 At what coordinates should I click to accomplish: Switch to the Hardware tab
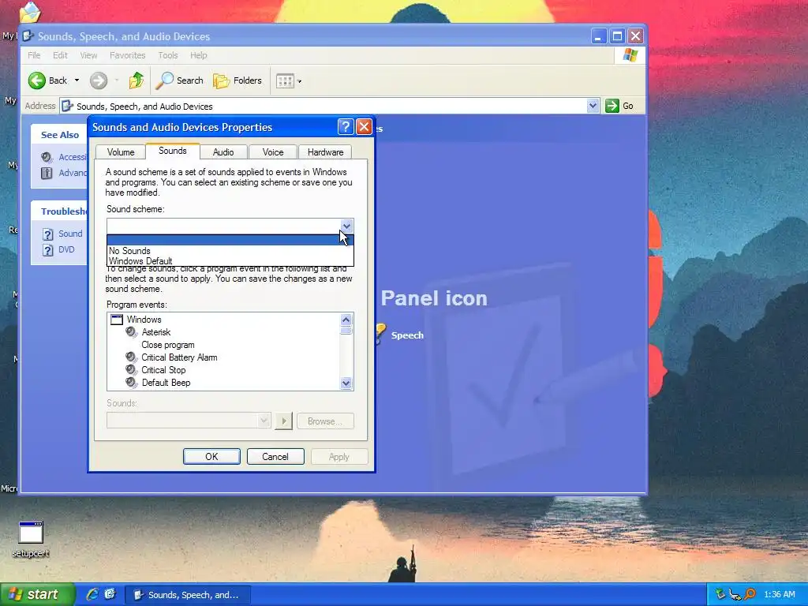(x=325, y=152)
